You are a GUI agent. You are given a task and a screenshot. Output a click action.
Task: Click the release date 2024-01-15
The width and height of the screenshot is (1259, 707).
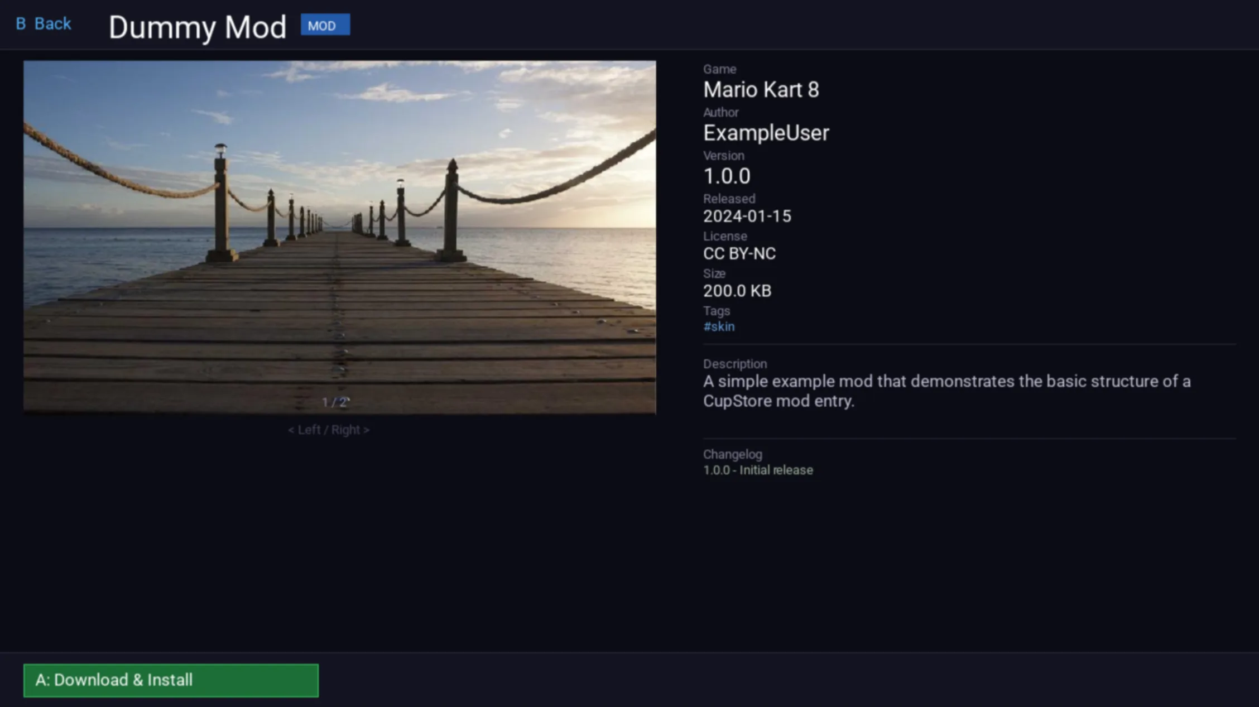[x=747, y=217]
